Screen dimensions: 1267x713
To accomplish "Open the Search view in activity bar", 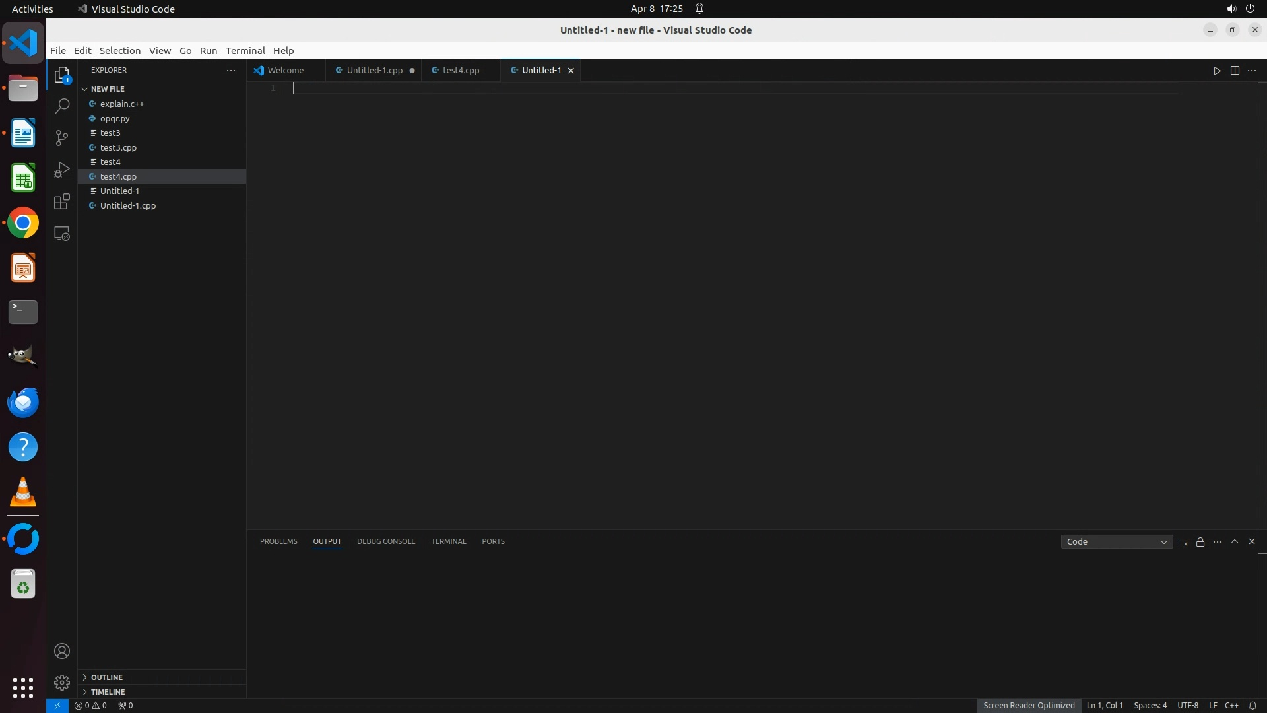I will click(x=62, y=106).
